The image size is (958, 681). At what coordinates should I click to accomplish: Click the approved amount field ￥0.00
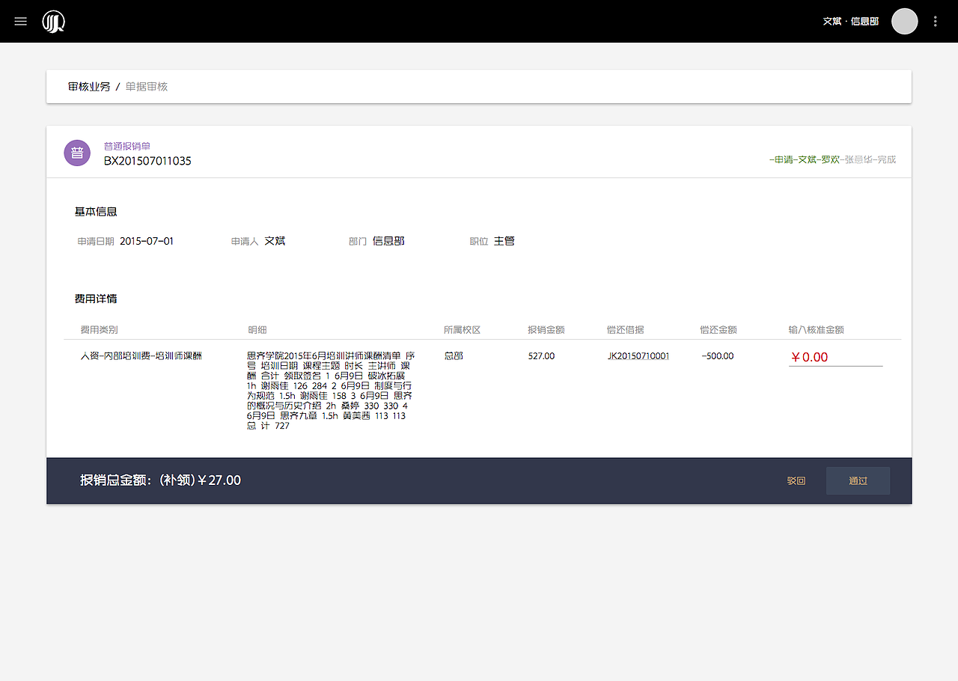coord(835,357)
